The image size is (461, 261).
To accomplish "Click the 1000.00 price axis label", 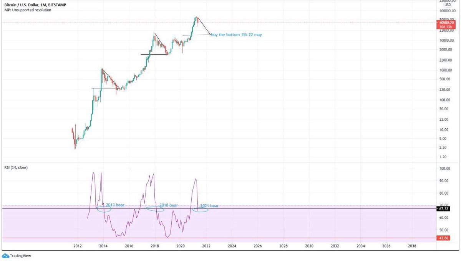I will pyautogui.click(x=446, y=70).
